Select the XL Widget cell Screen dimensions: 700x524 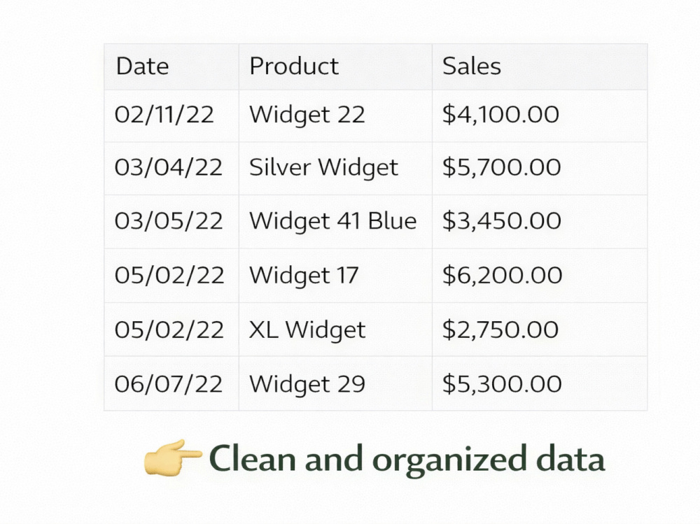coord(335,330)
